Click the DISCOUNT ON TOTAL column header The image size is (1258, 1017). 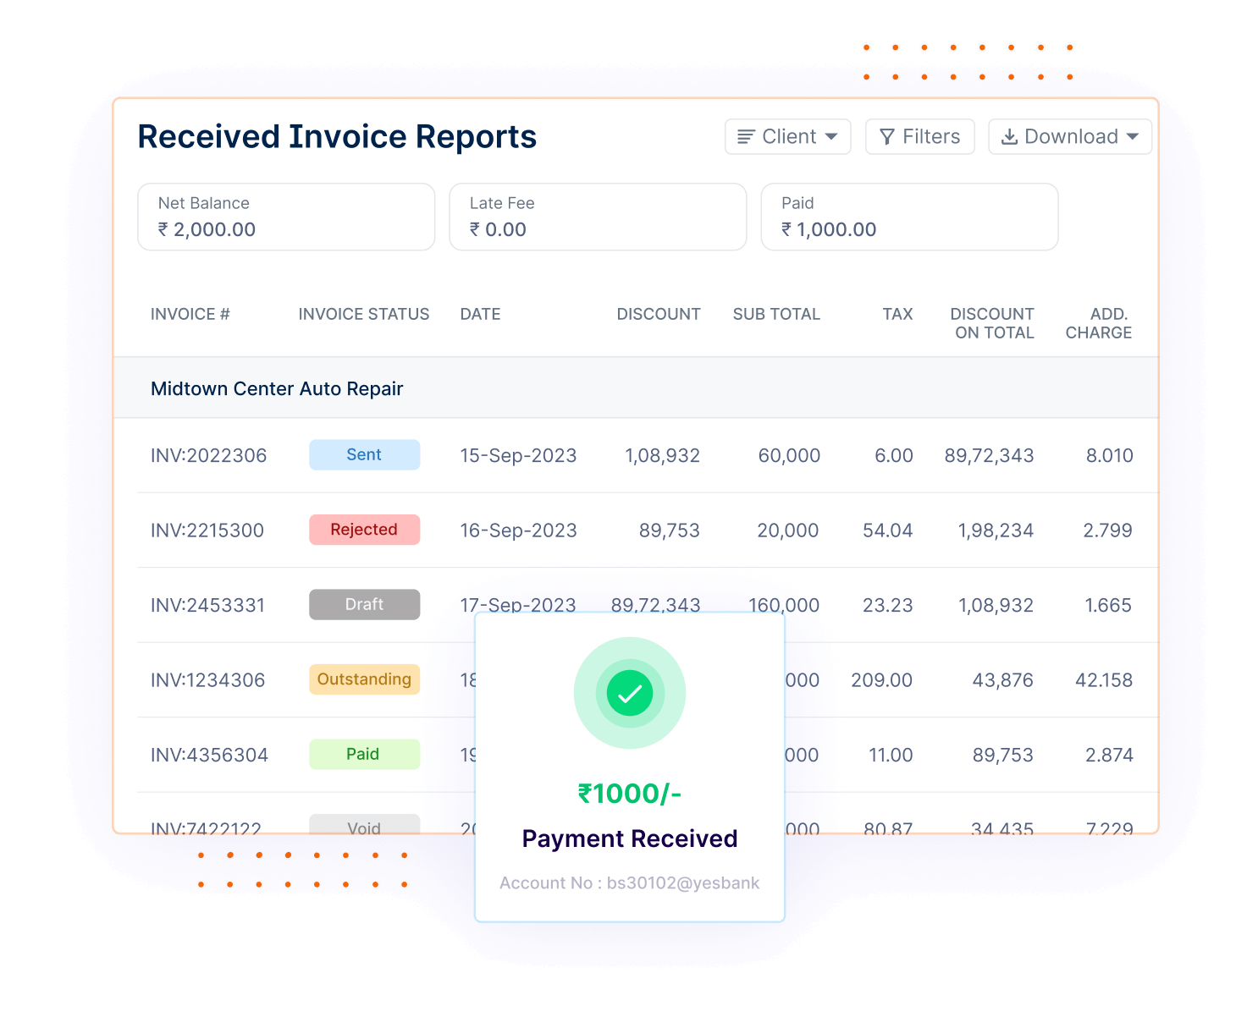coord(992,323)
